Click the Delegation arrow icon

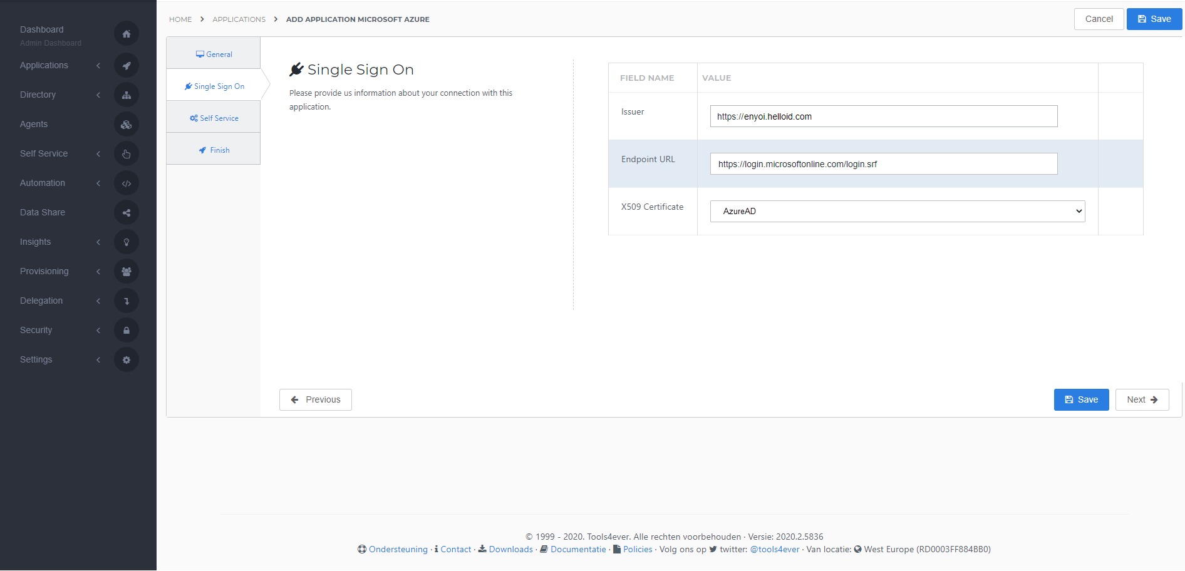pyautogui.click(x=127, y=301)
